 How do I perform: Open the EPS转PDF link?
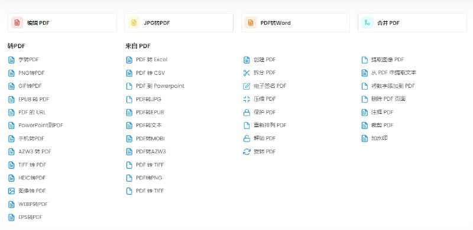click(31, 217)
